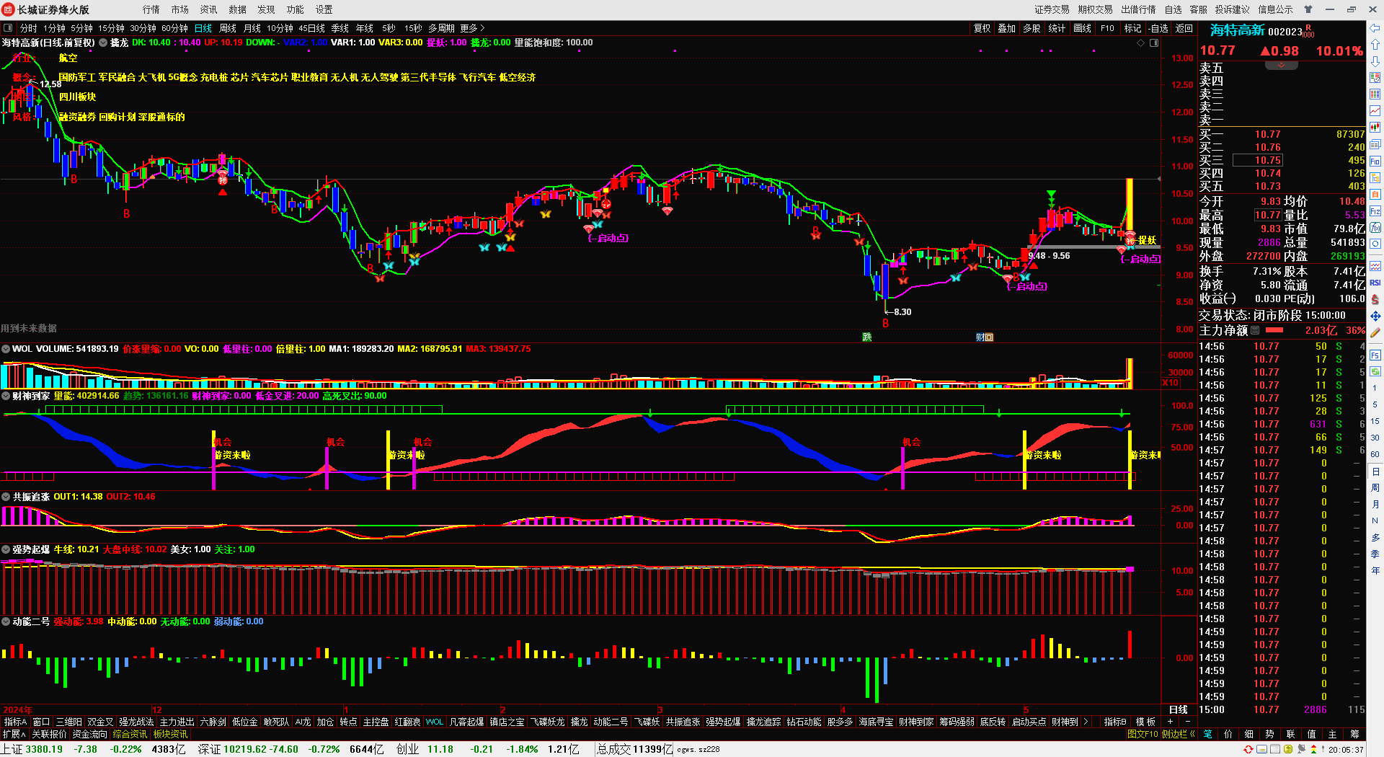Image resolution: width=1384 pixels, height=757 pixels.
Task: Click the up arrow icon in right sidebar
Action: coord(1375,44)
